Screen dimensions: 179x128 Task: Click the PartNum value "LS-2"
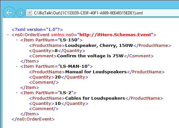tap(66, 93)
